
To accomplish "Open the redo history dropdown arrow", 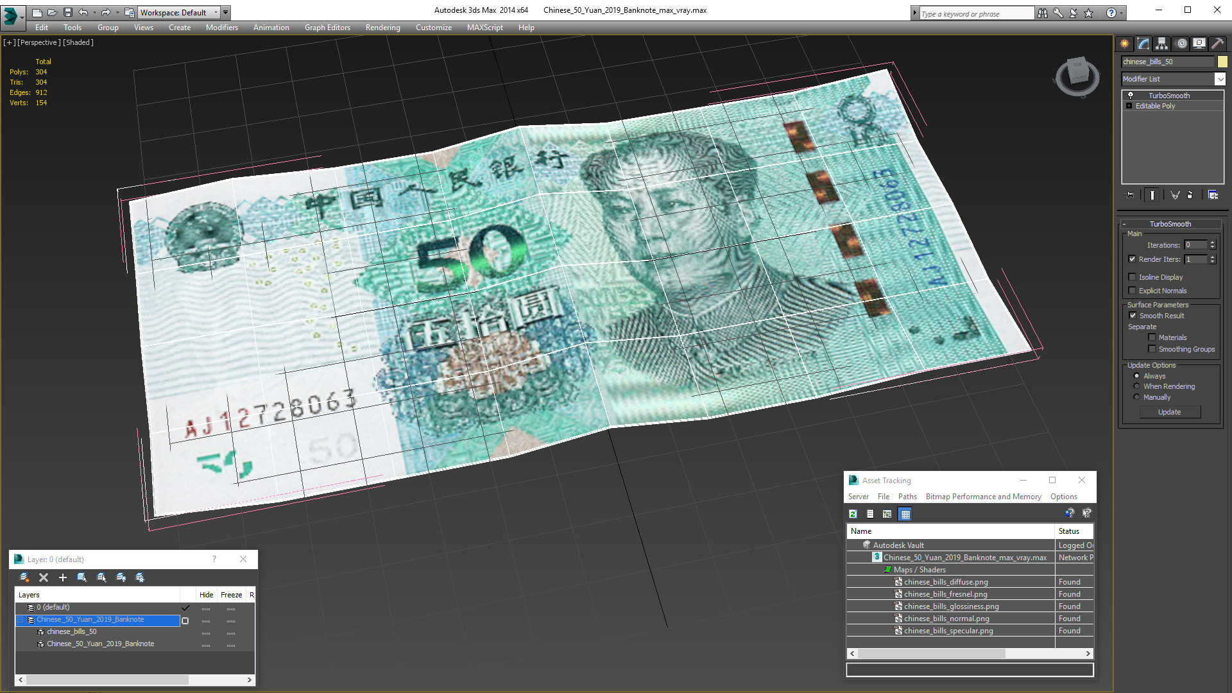I will click(x=117, y=12).
